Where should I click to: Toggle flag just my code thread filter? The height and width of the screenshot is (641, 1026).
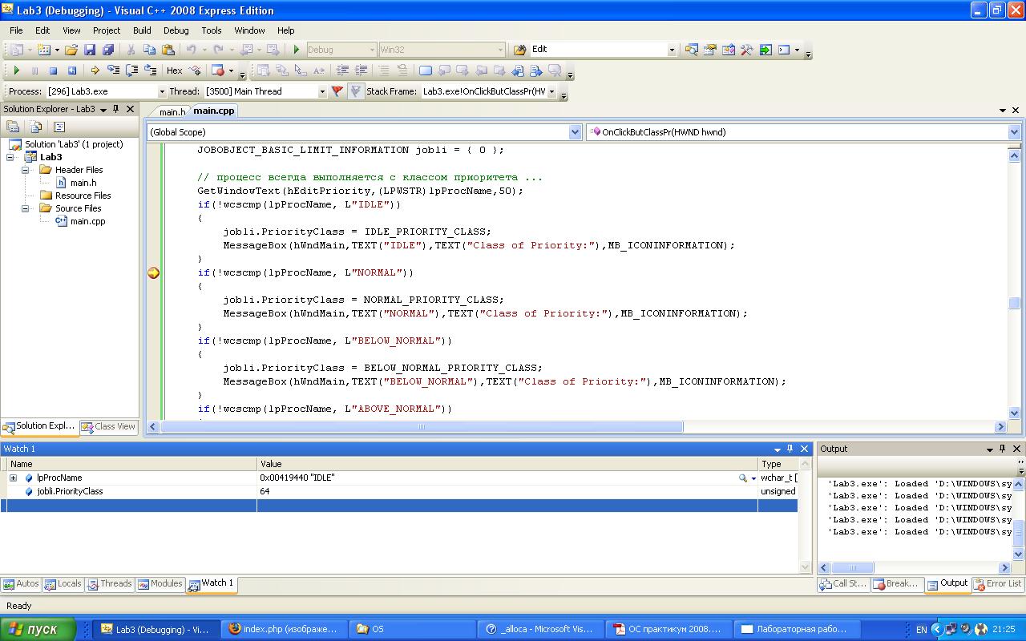click(x=337, y=91)
